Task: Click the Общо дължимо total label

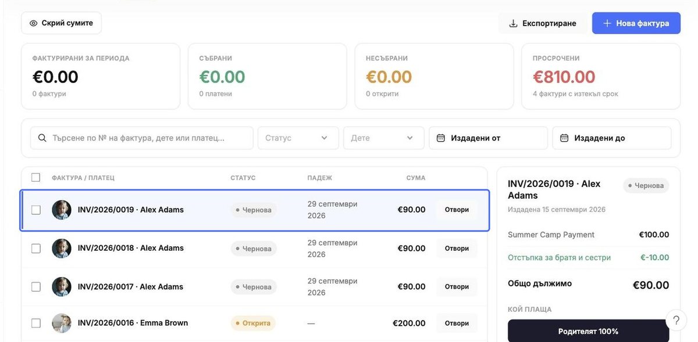Action: (540, 284)
